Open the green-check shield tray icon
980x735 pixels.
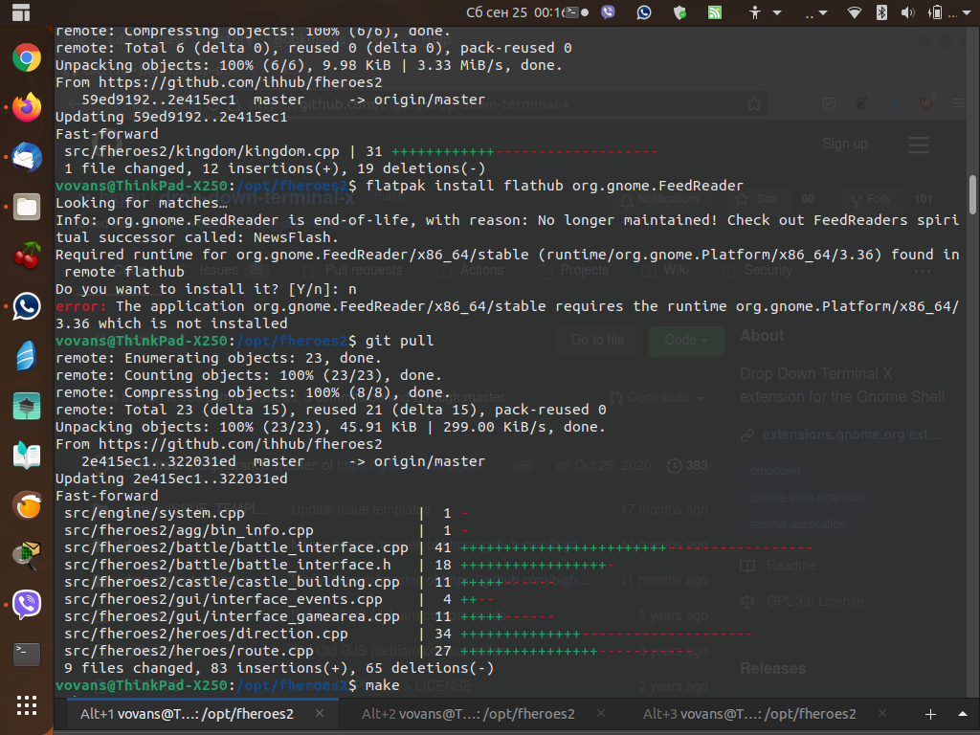pos(680,12)
